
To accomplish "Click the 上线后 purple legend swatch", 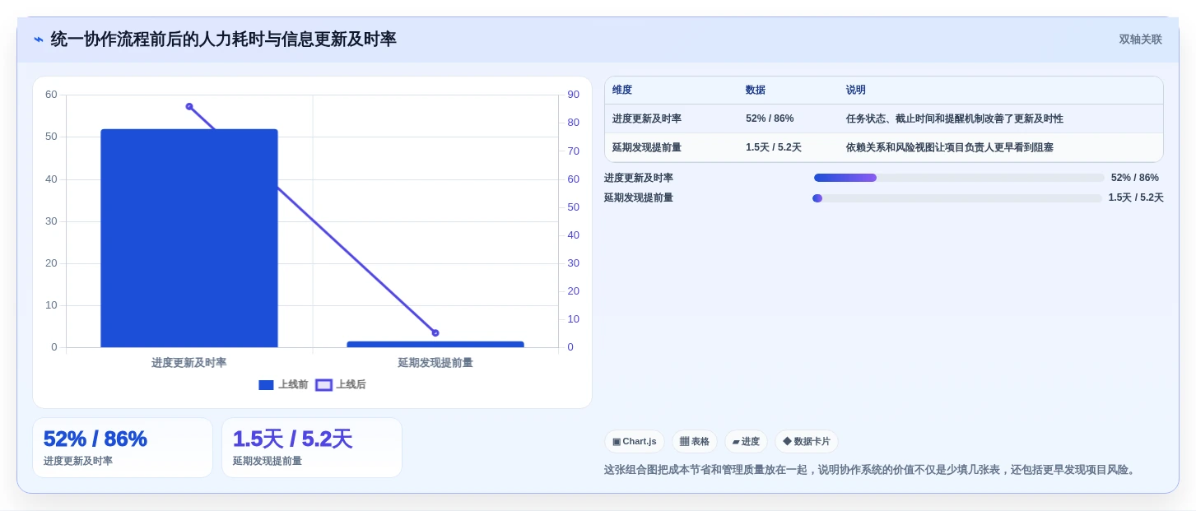I will coord(324,384).
